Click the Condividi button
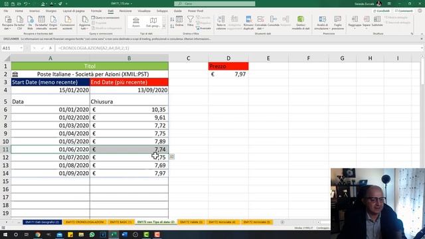The width and height of the screenshot is (425, 239). [381, 11]
